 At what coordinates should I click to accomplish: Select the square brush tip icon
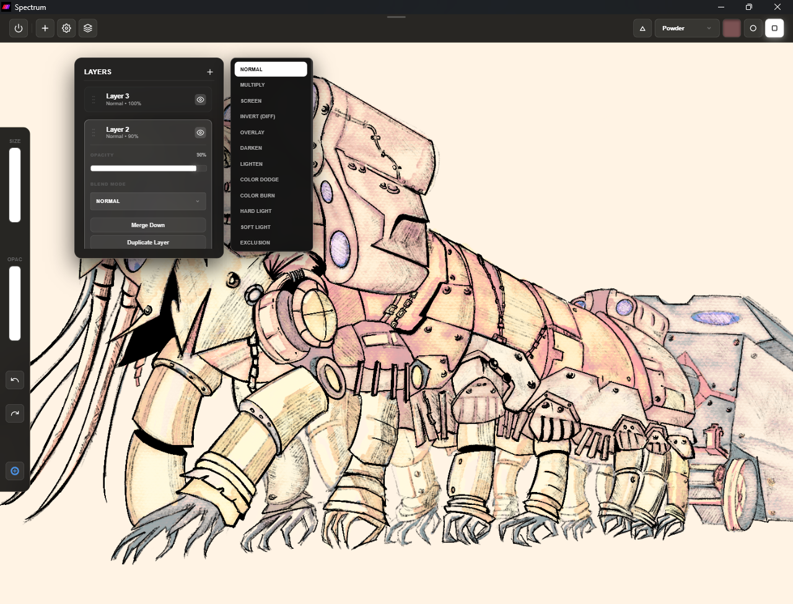(774, 28)
